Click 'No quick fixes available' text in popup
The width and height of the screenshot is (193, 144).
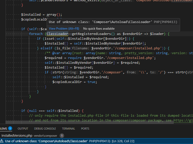99,29
